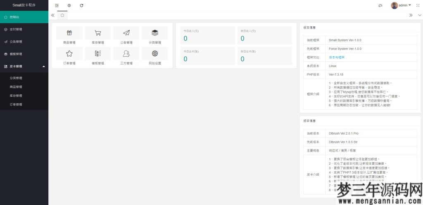Open sidebar submenu item 分类管理

tap(24, 78)
